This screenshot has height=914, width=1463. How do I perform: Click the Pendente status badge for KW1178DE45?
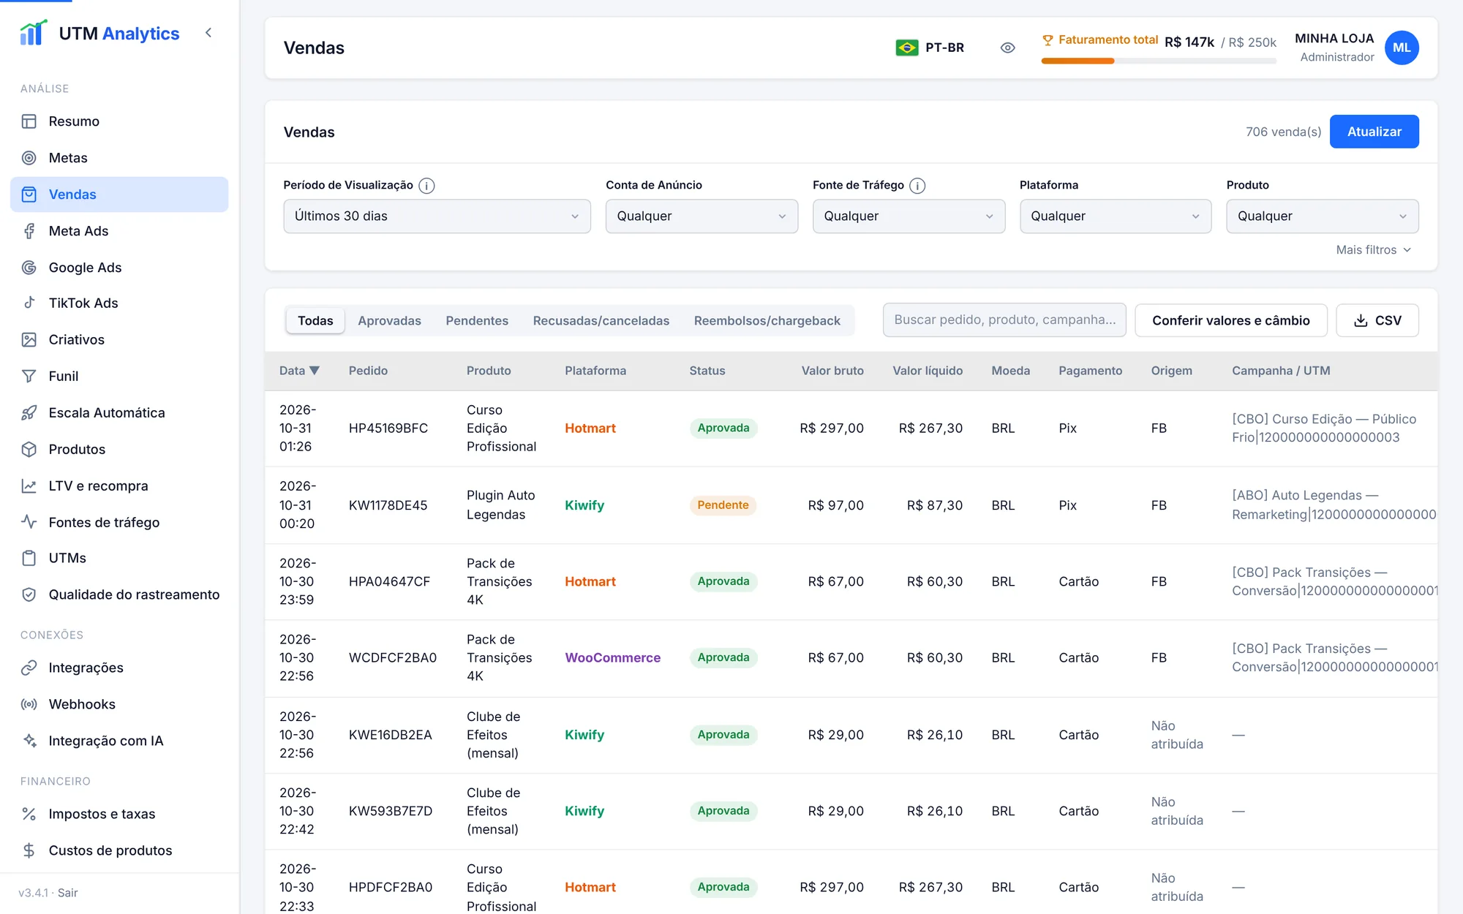coord(723,505)
